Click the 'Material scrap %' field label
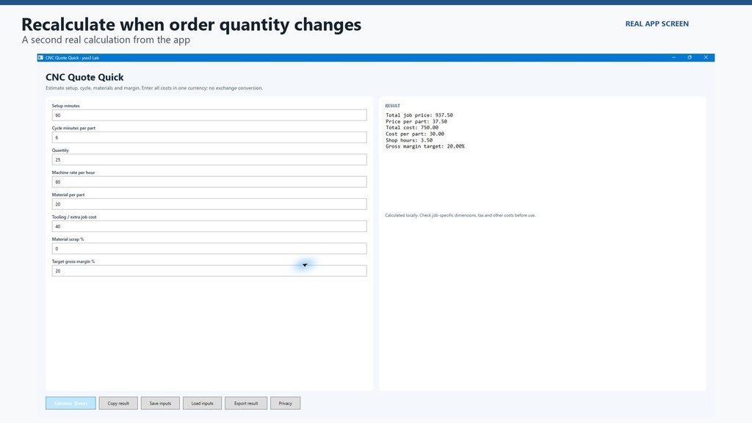Screen dimensions: 752x423 68,239
